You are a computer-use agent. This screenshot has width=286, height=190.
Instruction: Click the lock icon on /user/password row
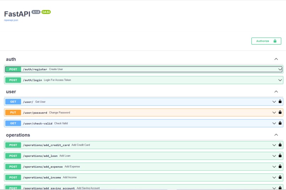click(280, 112)
